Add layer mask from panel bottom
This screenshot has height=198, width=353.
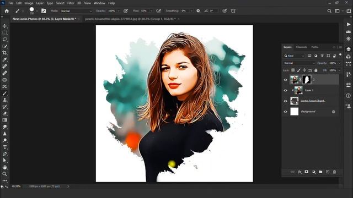[307, 172]
